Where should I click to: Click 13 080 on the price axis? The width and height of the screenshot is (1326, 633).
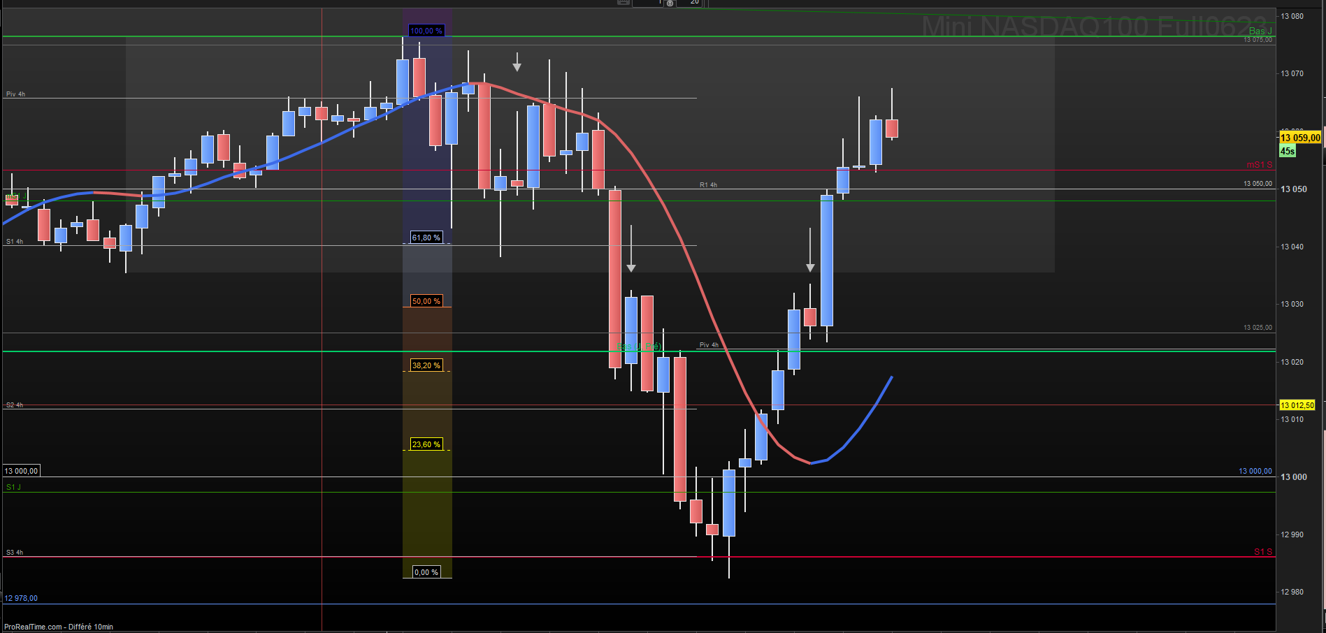(1292, 16)
